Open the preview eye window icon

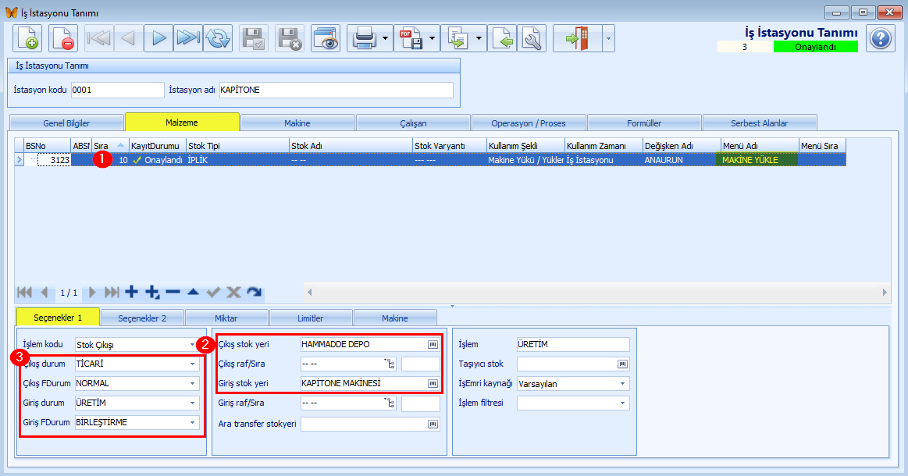pos(326,39)
